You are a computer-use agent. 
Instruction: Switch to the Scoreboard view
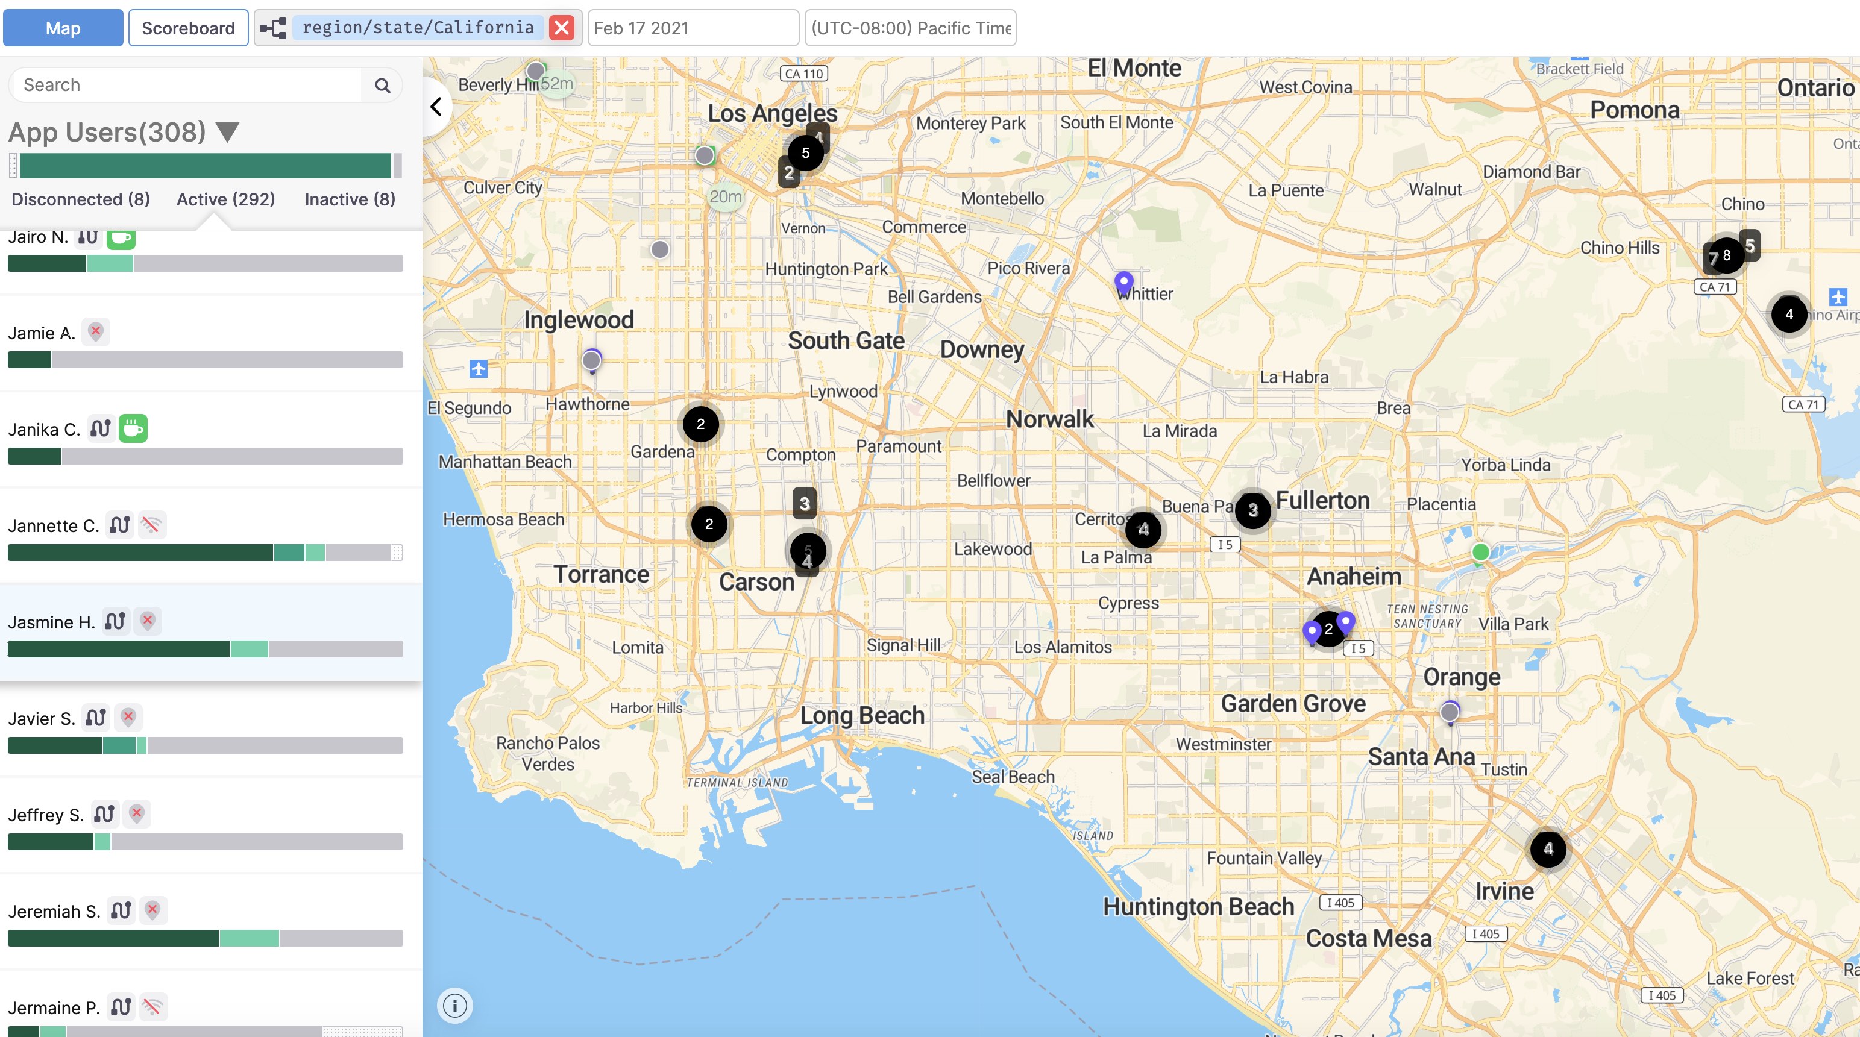187,28
